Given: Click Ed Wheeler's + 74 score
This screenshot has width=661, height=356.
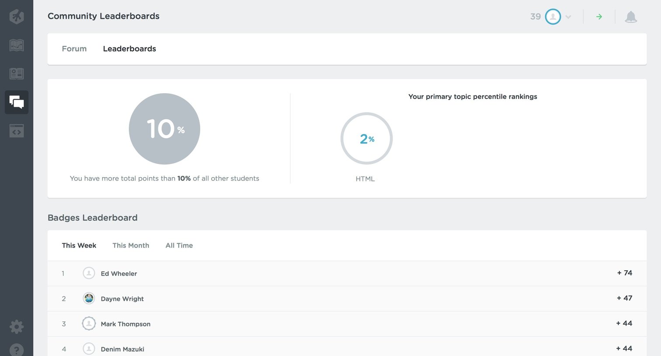Looking at the screenshot, I should coord(625,273).
